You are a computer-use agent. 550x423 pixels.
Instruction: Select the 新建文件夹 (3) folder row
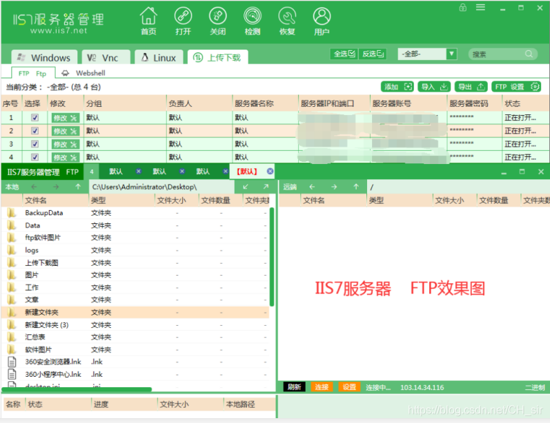click(135, 324)
